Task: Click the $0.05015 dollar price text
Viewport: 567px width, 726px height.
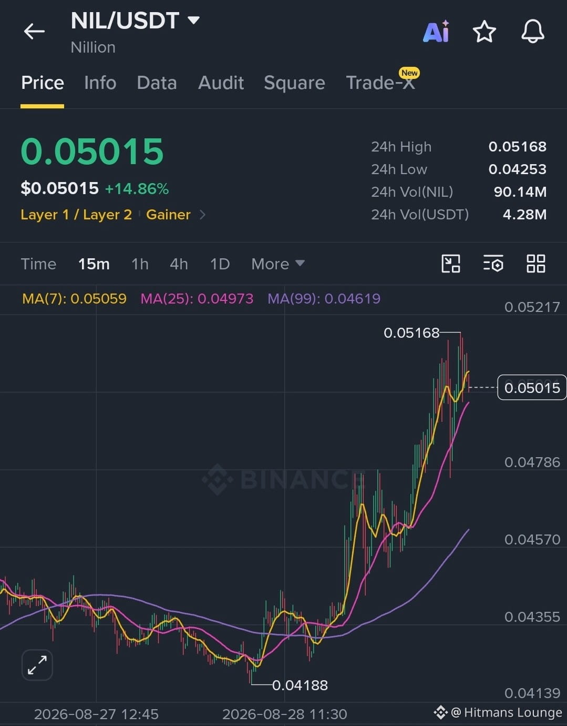Action: (x=59, y=188)
